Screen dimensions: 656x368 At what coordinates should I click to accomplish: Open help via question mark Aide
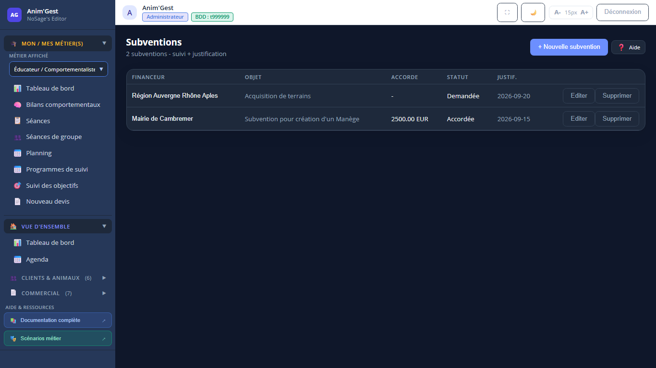pyautogui.click(x=628, y=47)
